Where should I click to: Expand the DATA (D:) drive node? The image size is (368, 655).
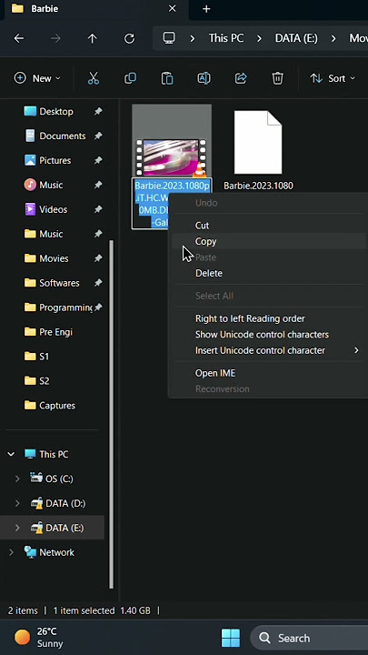[x=17, y=503]
